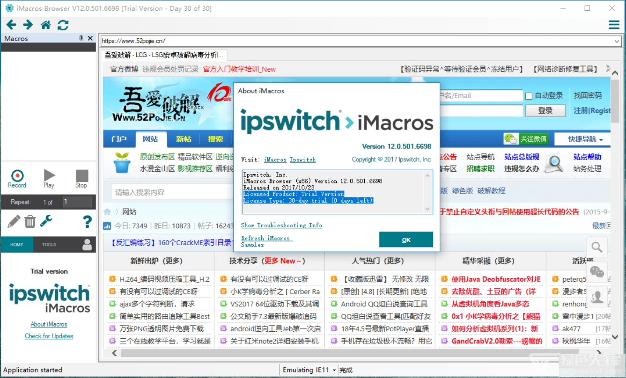Close the Macros panel
Image resolution: width=626 pixels, height=378 pixels.
[x=90, y=38]
